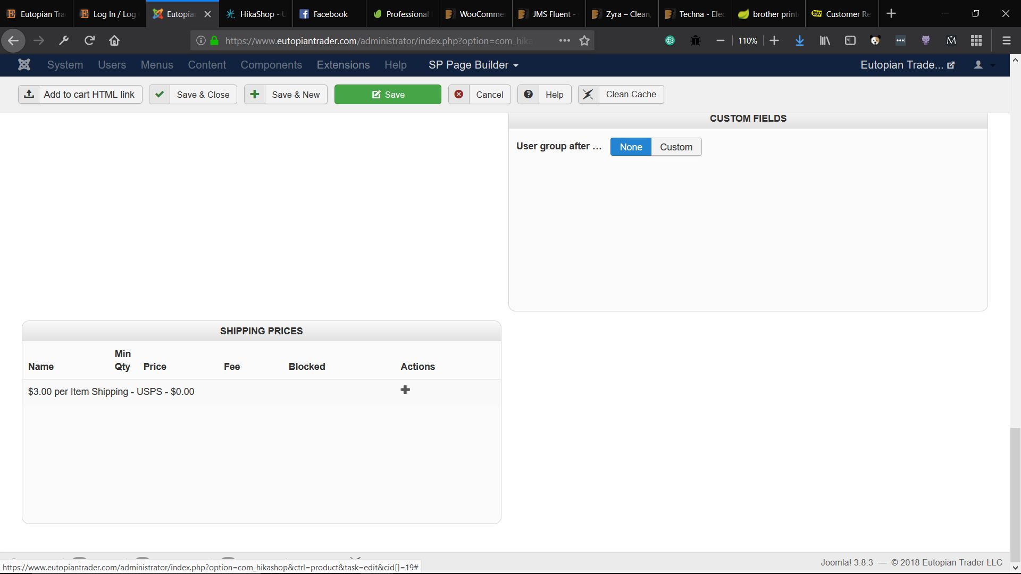
Task: Click the browser home icon
Action: tap(114, 40)
